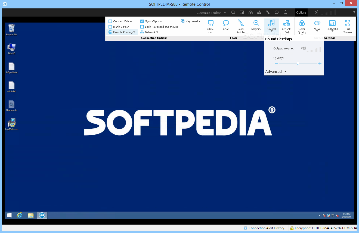Expand Advanced section in Sound Settings
Screen dimensions: 359x233
pos(276,71)
